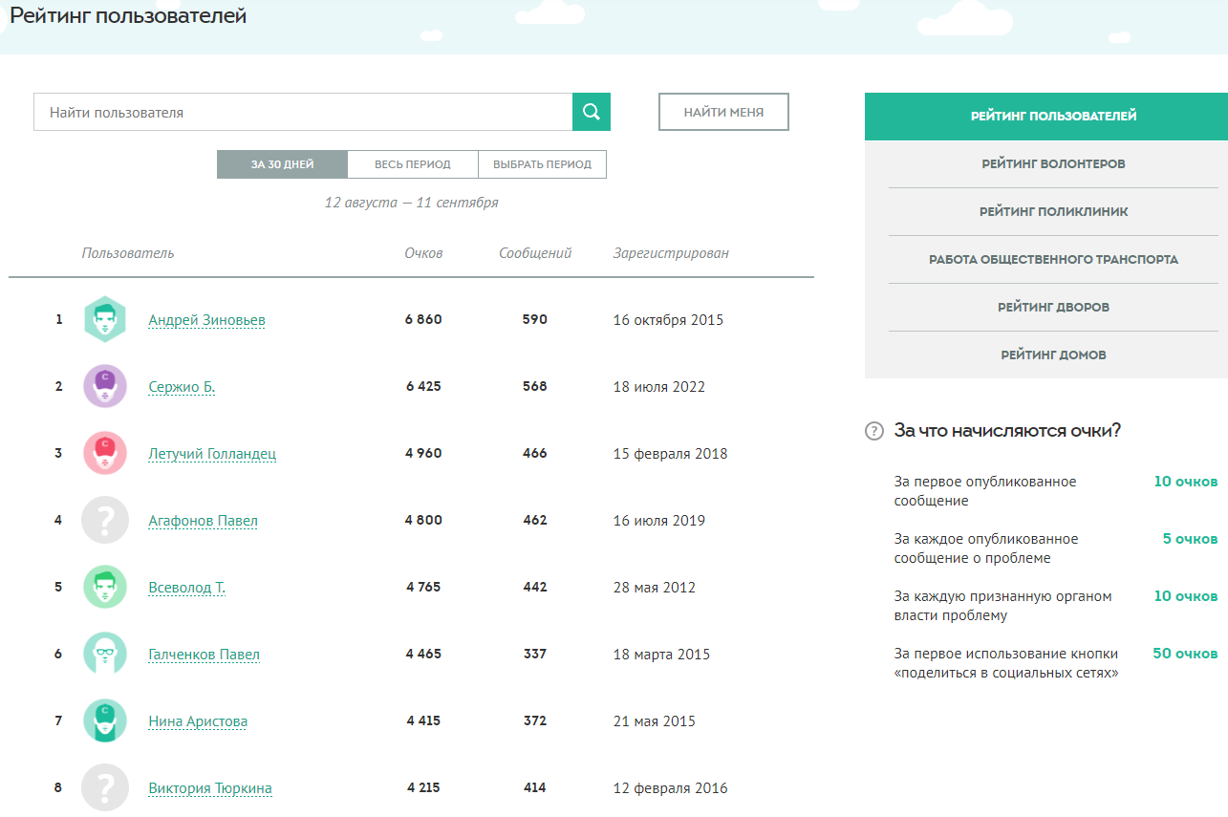Open Андрей Зиновьев's avatar
This screenshot has width=1228, height=817.
point(105,319)
